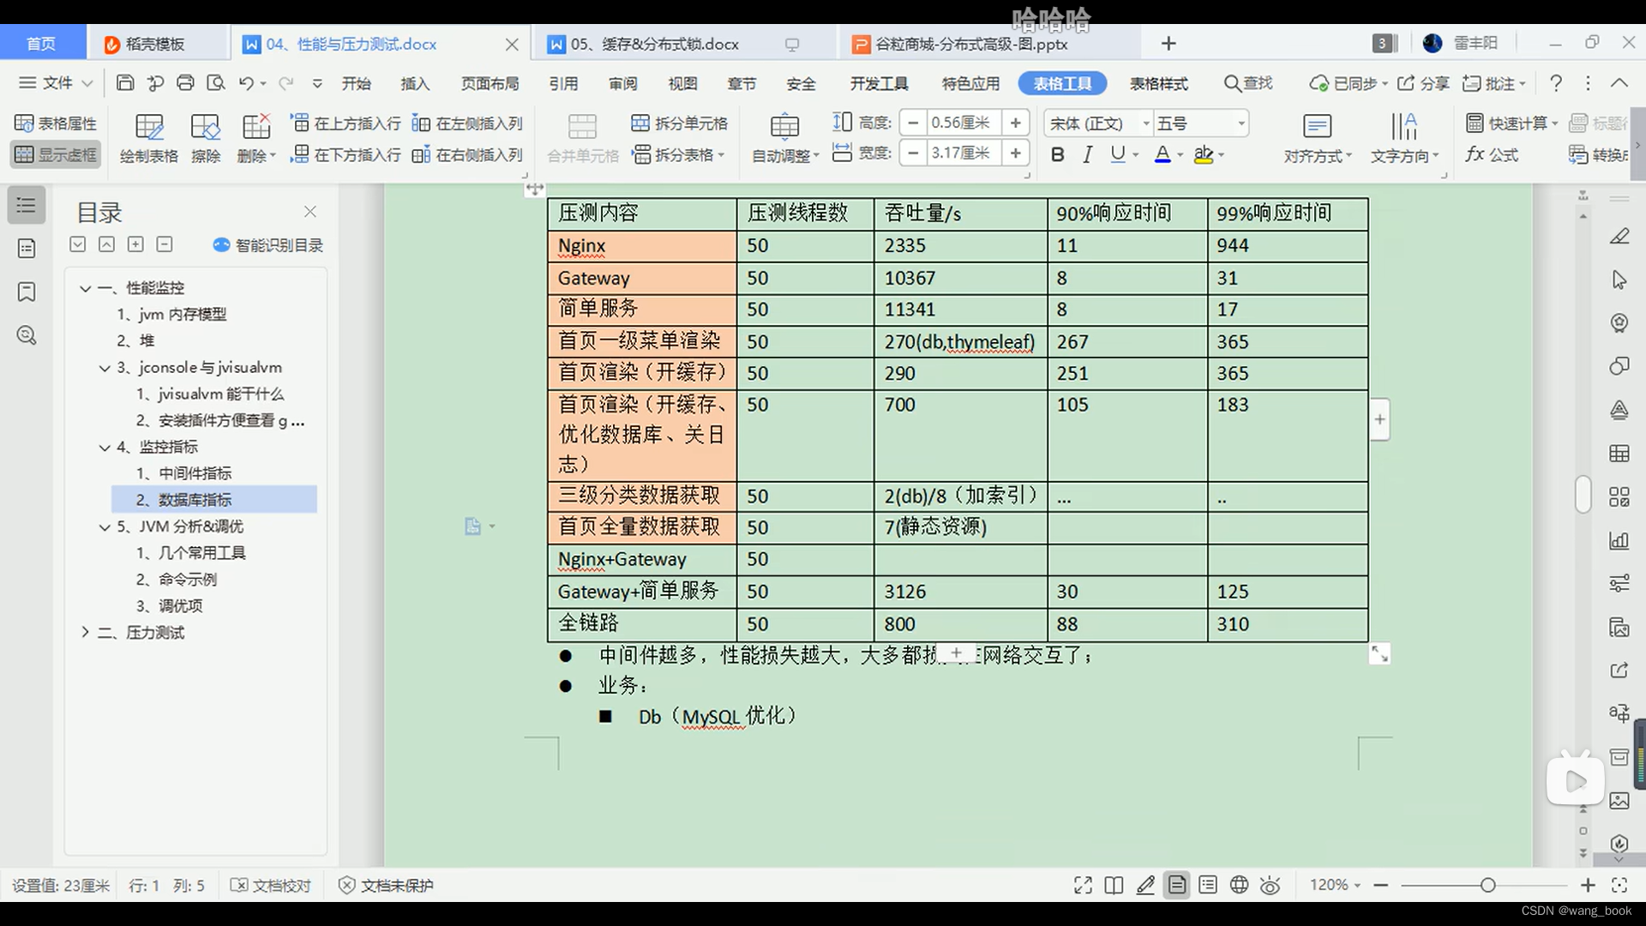Click the selection cursor icon in right sidebar
This screenshot has height=926, width=1646.
point(1619,280)
